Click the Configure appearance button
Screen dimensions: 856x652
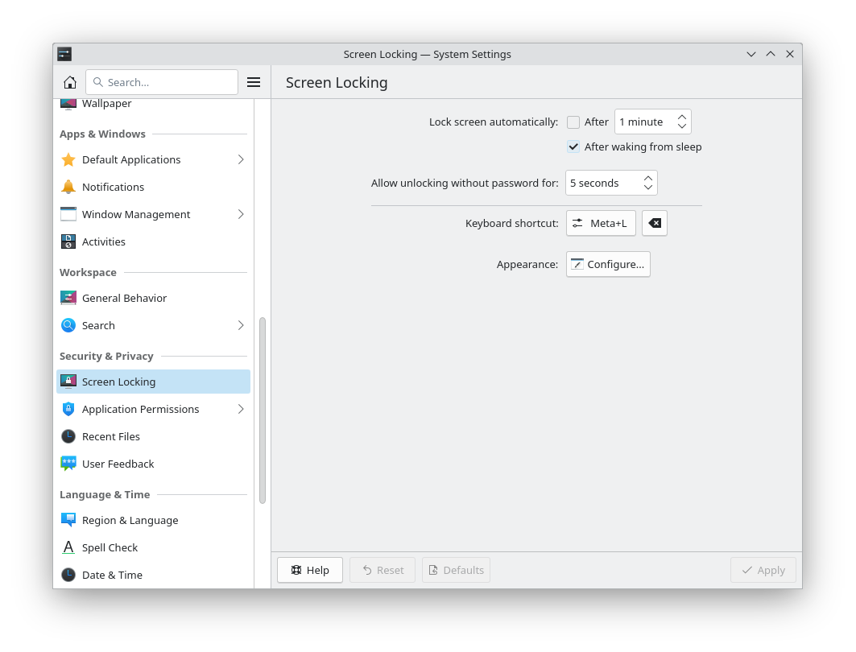[x=607, y=264]
